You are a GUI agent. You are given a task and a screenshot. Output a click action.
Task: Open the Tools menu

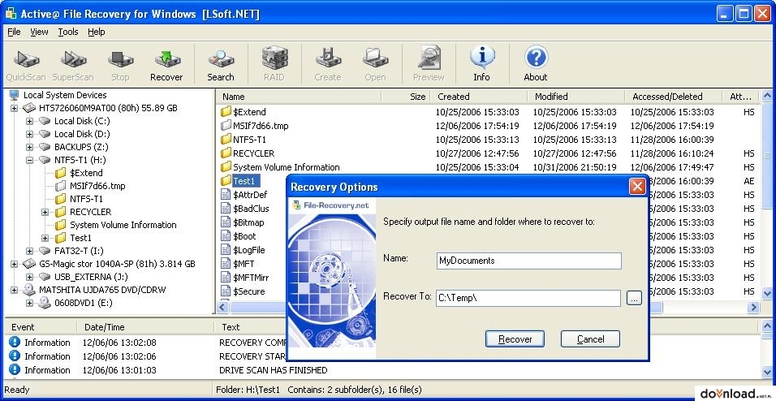(x=68, y=32)
